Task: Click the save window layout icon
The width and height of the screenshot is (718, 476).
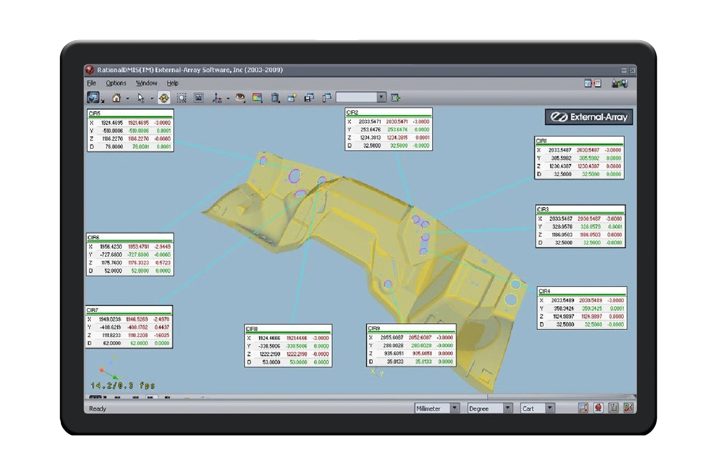Action: click(x=309, y=97)
